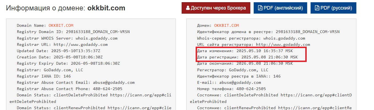Viewport: 374px width, 110px height.
Task: Click the Дата регистрации highlighted line
Action: (247, 57)
